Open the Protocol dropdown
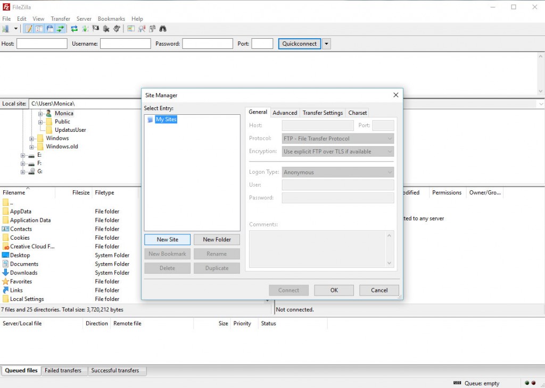 click(338, 139)
